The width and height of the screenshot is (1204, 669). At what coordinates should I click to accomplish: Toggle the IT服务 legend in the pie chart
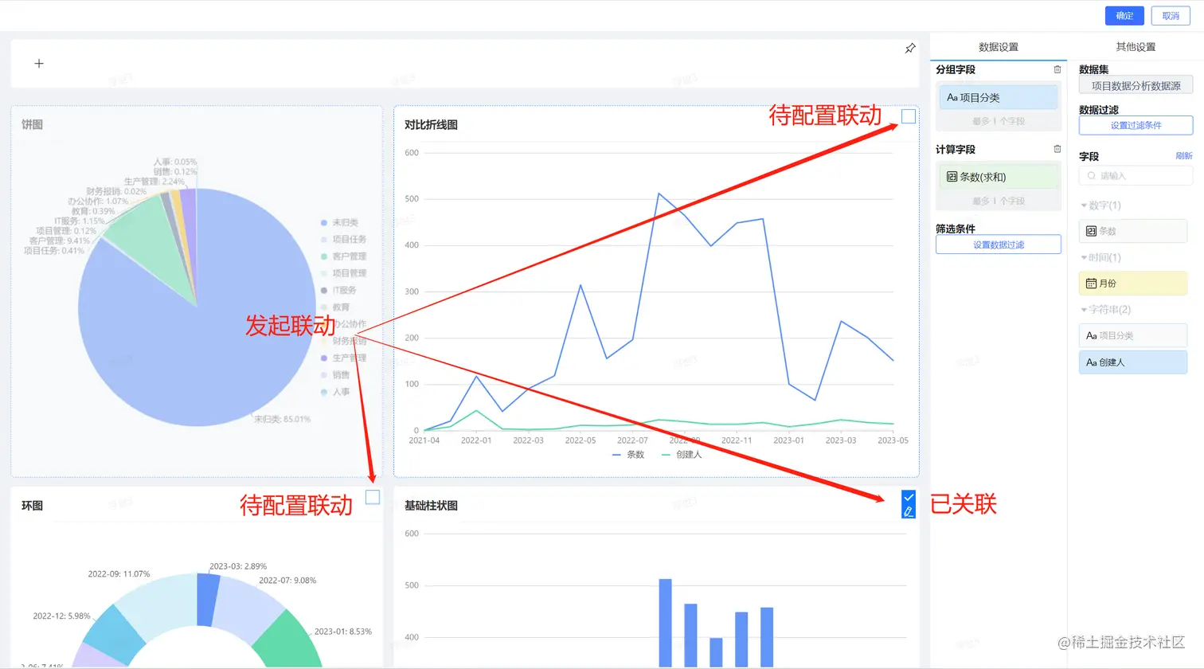[339, 290]
